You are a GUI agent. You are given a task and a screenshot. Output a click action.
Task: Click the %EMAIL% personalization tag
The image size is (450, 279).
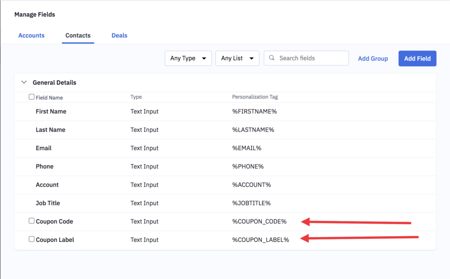pyautogui.click(x=247, y=148)
